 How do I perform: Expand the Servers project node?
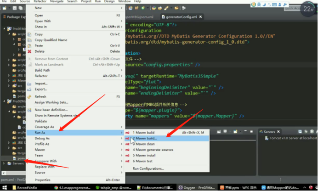pos(4,163)
